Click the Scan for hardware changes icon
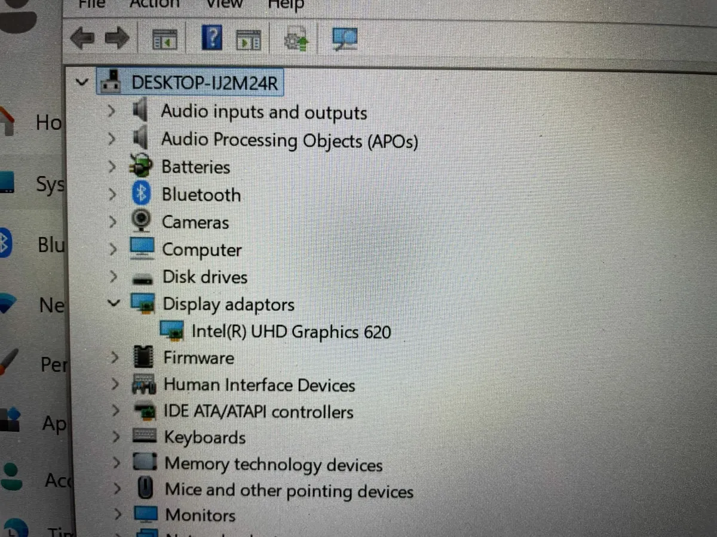 (x=344, y=38)
